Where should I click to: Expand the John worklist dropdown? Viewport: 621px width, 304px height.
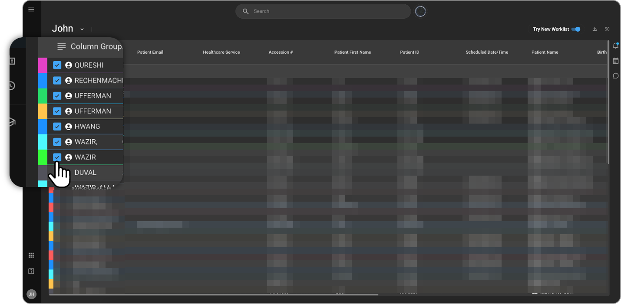pyautogui.click(x=82, y=29)
